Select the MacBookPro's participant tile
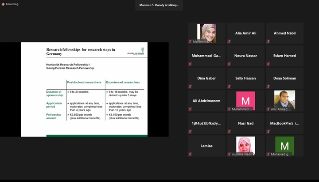The height and width of the screenshot is (182, 319). (x=284, y=123)
